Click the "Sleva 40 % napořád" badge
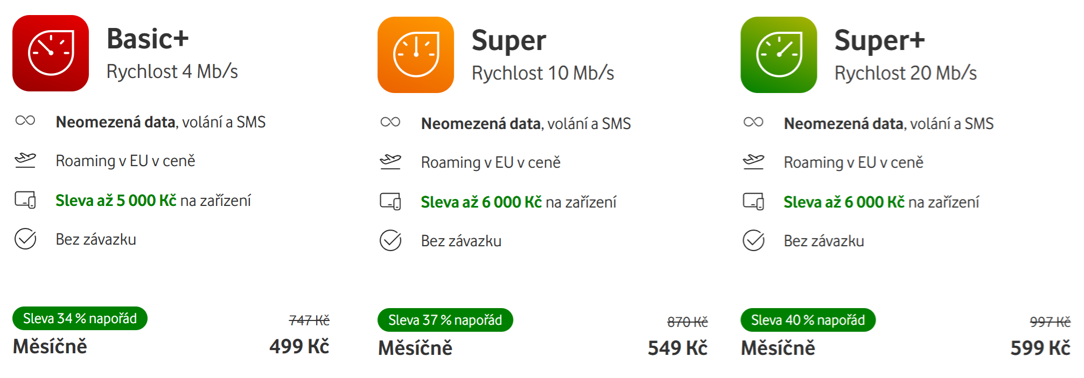 pyautogui.click(x=808, y=320)
